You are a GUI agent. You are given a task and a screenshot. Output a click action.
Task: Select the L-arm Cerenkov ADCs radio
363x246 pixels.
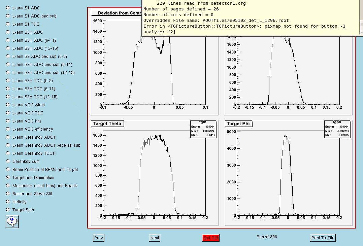(x=8, y=137)
